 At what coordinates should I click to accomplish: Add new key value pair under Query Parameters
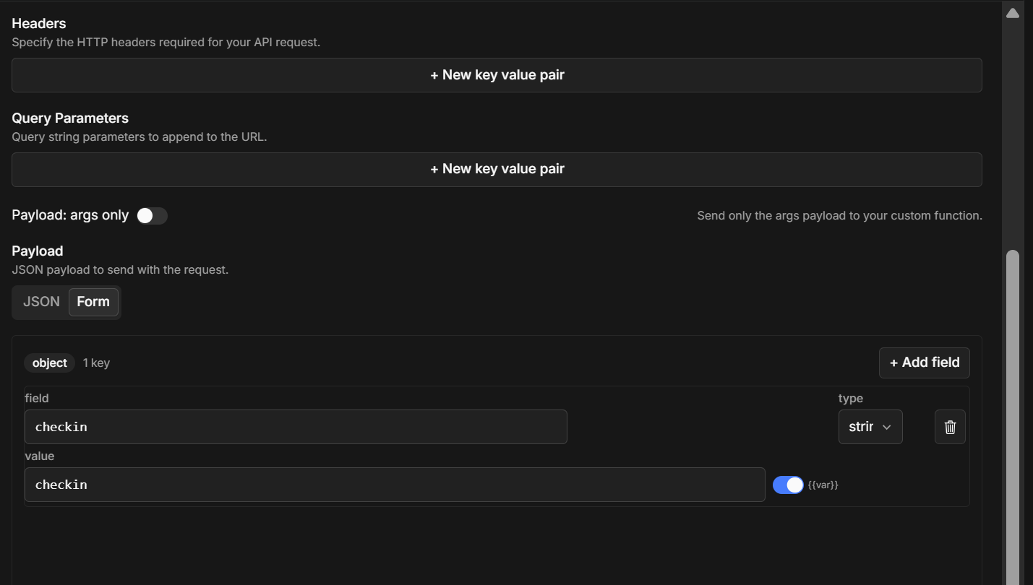pyautogui.click(x=497, y=169)
